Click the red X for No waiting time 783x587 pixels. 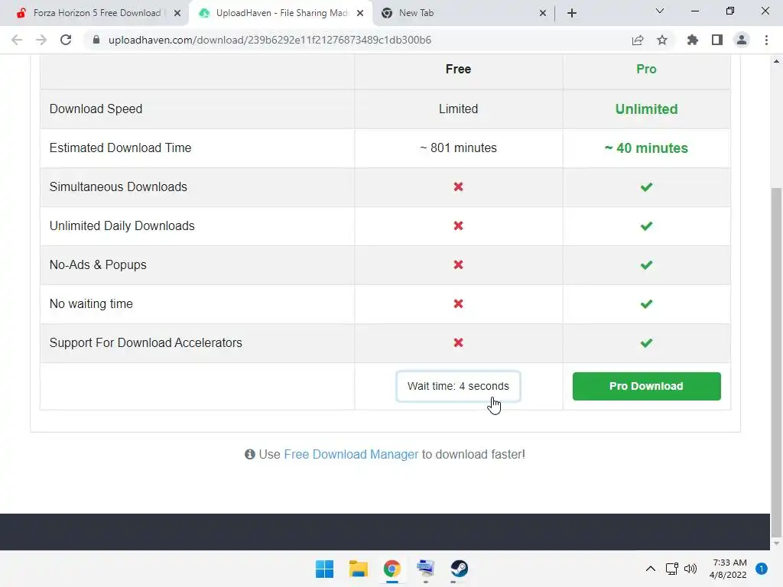(458, 303)
